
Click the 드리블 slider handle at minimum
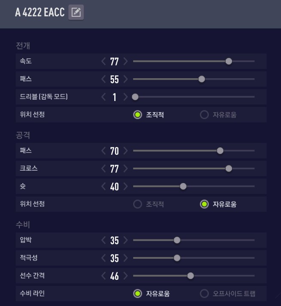click(135, 97)
